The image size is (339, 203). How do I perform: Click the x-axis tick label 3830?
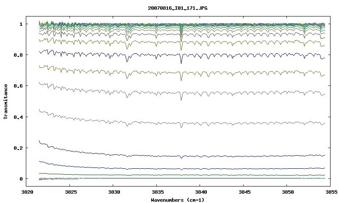point(114,192)
